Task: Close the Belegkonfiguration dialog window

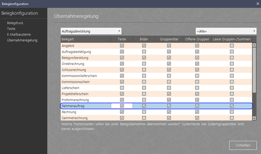Action: pyautogui.click(x=258, y=4)
